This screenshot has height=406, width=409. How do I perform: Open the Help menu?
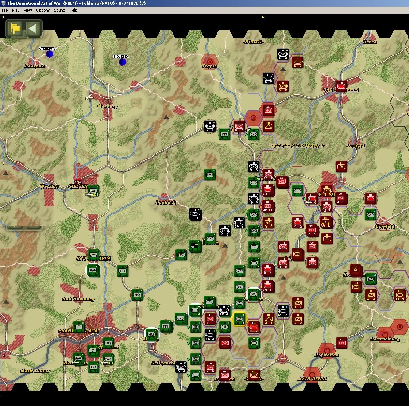pos(73,10)
